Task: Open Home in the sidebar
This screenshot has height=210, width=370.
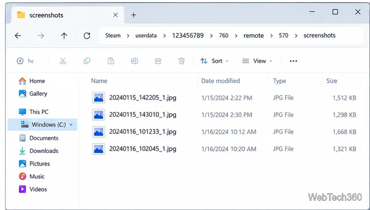Action: pos(32,81)
